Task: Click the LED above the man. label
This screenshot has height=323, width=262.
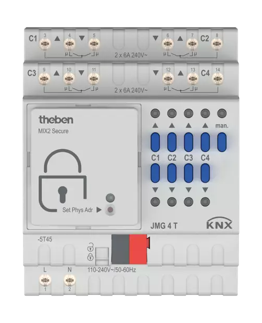Action: click(222, 113)
